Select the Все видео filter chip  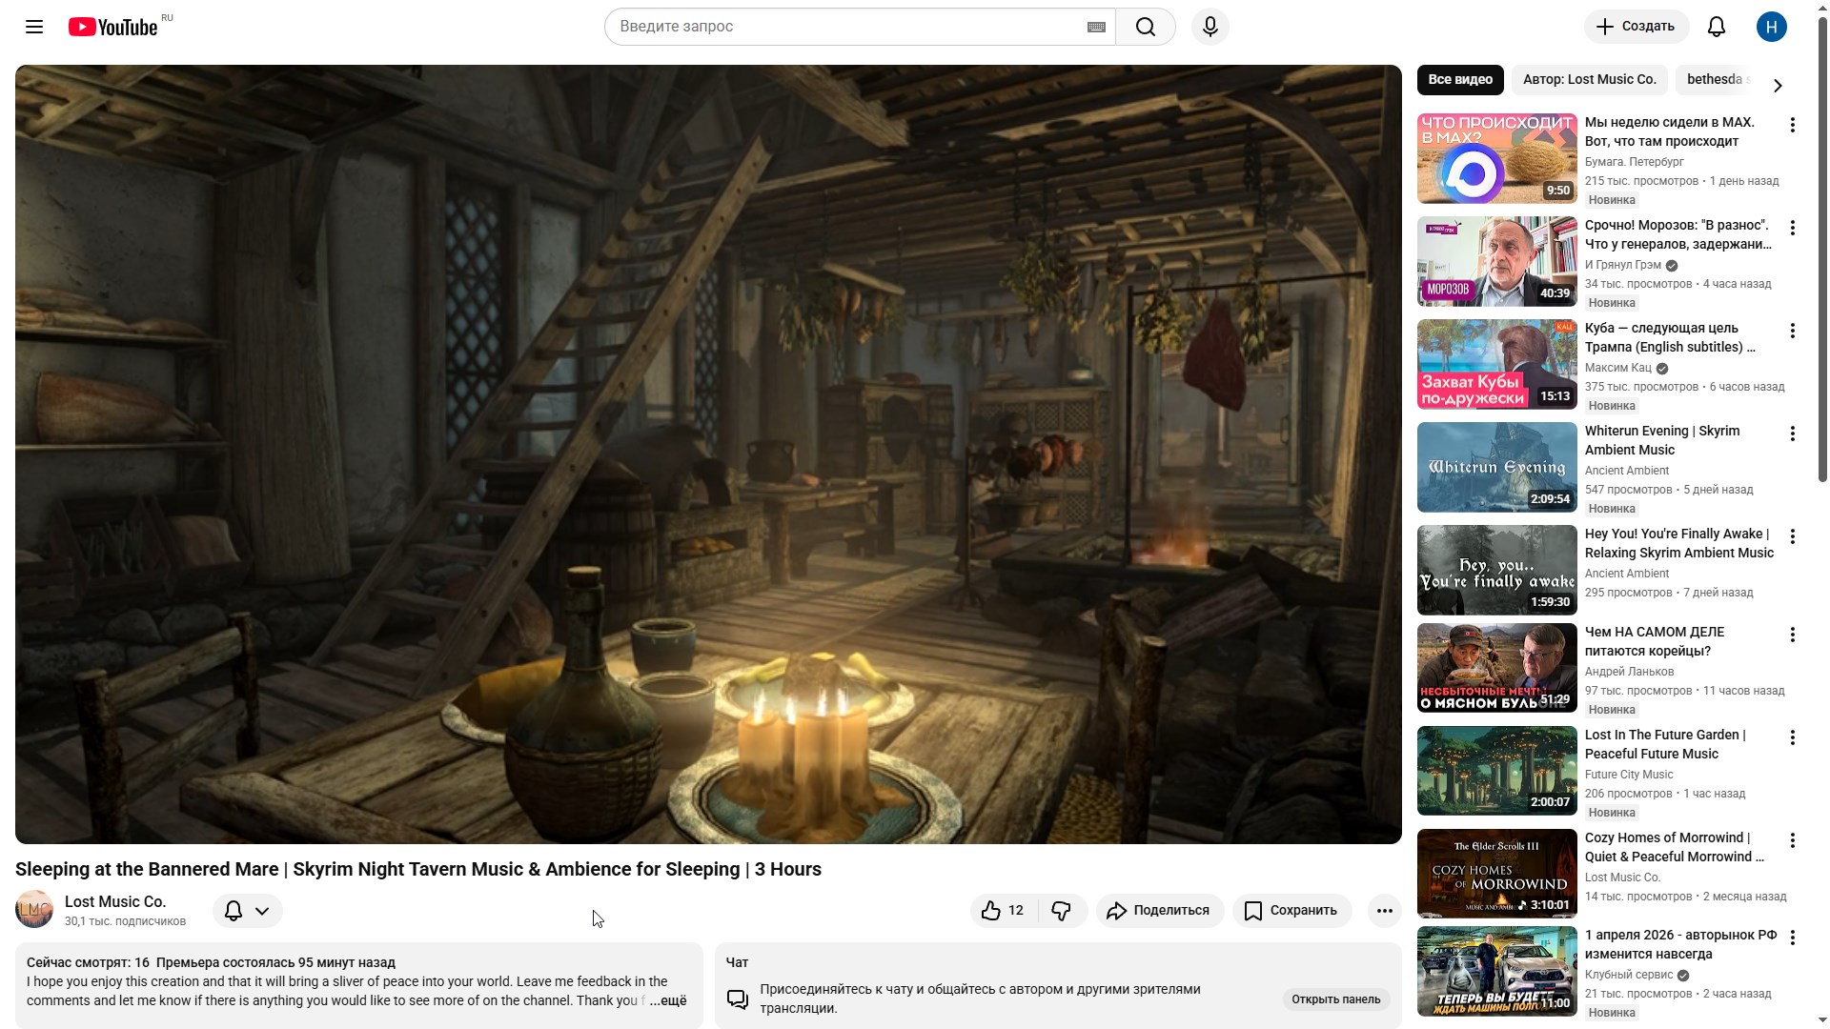pyautogui.click(x=1460, y=80)
